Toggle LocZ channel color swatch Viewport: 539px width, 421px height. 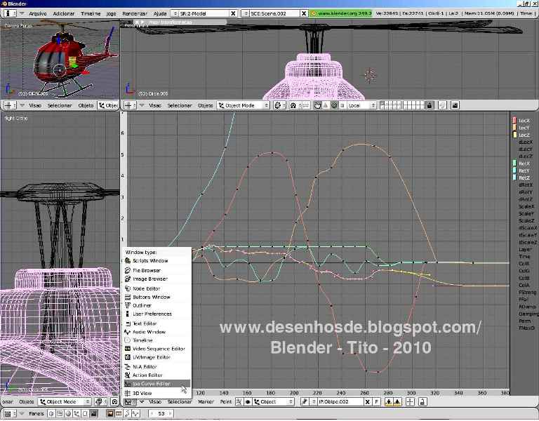(x=514, y=135)
